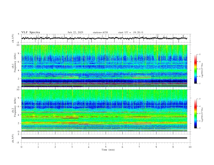Click the 'start UT = 18:20:0' text

coord(131,32)
